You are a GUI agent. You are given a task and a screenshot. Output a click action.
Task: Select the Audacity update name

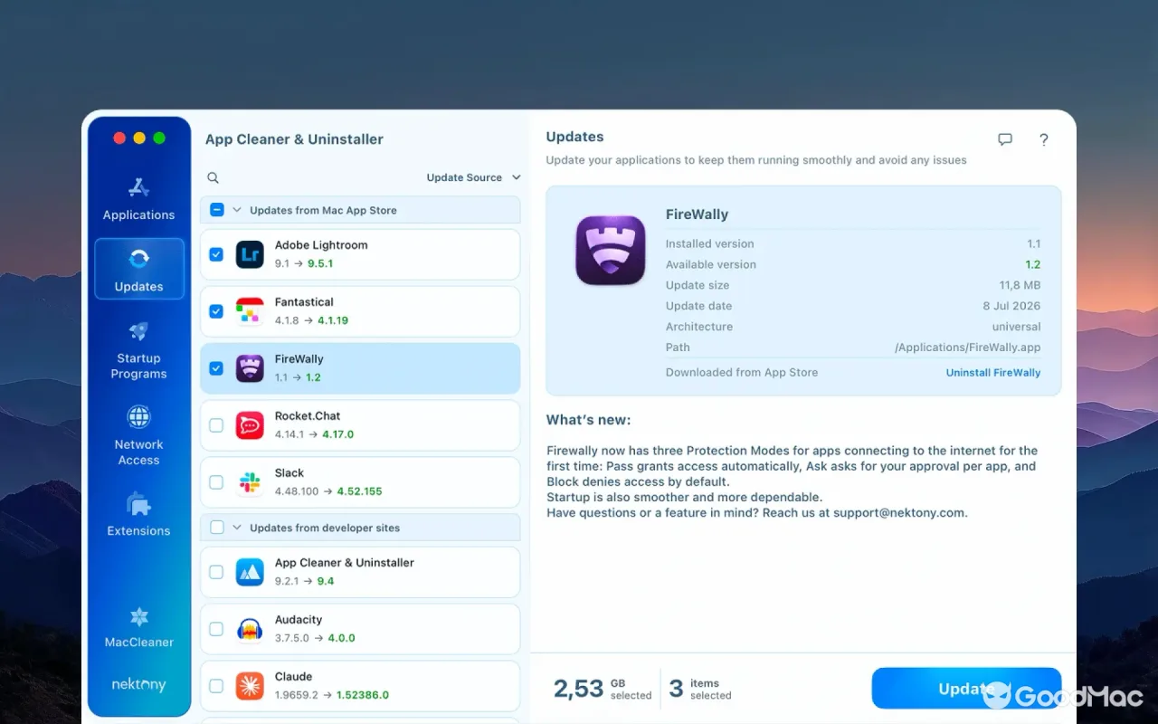click(x=299, y=620)
